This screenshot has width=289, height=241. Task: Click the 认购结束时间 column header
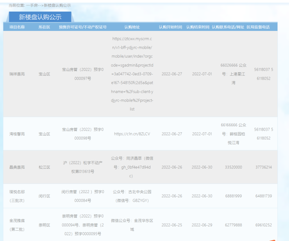(x=198, y=27)
